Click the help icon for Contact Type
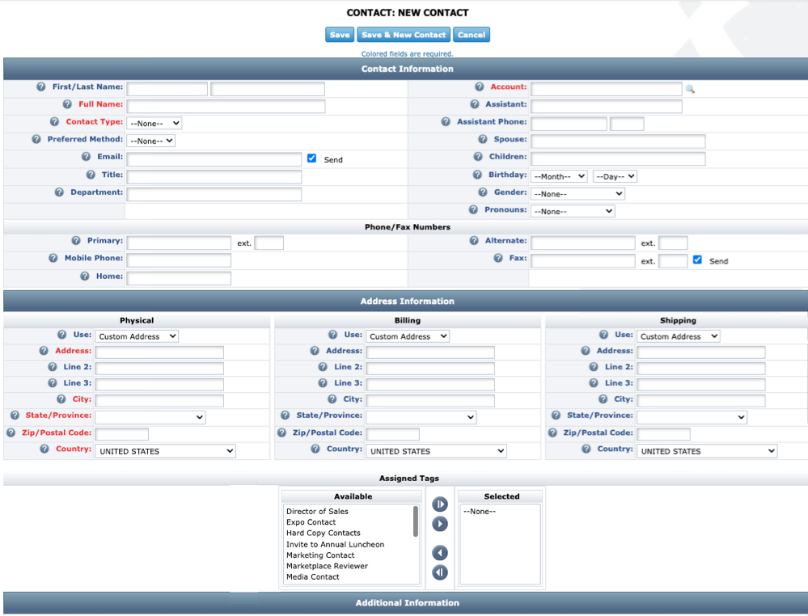This screenshot has width=808, height=616. click(x=55, y=121)
